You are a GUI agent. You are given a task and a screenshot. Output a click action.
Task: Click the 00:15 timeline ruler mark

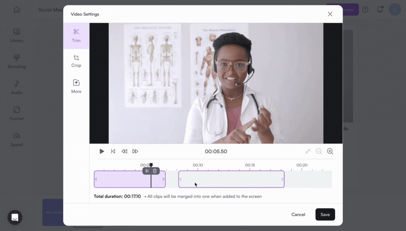(x=250, y=165)
